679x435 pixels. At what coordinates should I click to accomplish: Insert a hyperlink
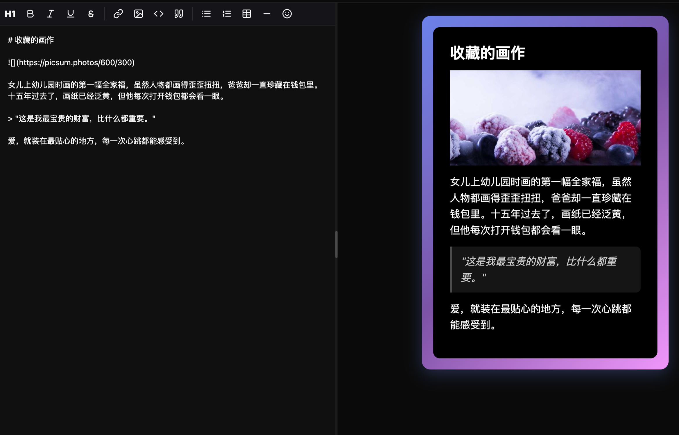118,14
